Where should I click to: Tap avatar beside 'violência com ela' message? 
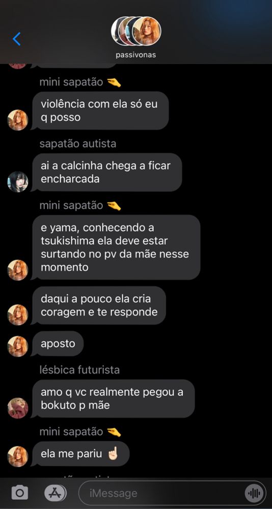[x=18, y=120]
